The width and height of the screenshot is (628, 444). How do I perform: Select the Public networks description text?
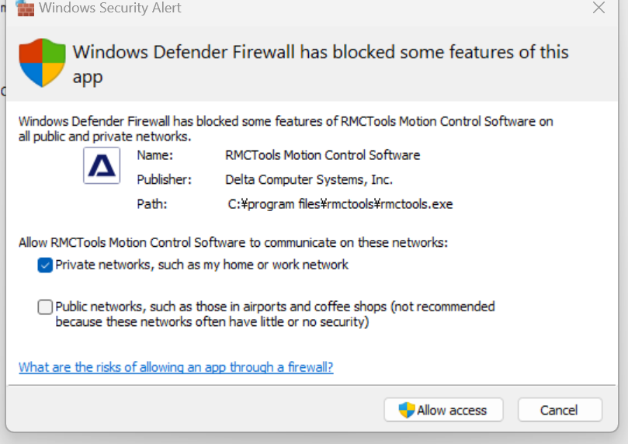(275, 314)
